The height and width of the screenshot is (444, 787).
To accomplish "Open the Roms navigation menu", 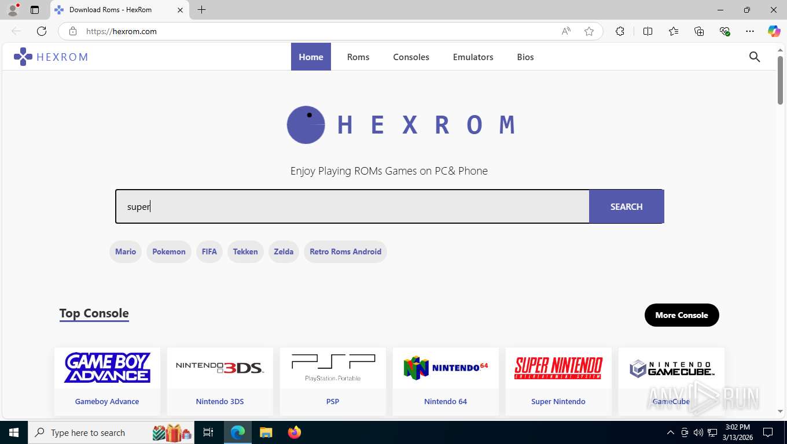I will point(358,57).
